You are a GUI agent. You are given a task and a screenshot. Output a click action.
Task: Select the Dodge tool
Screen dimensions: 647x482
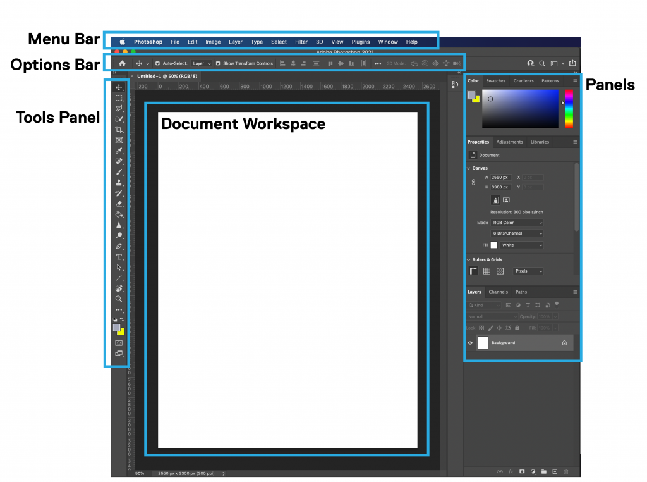[x=119, y=235]
